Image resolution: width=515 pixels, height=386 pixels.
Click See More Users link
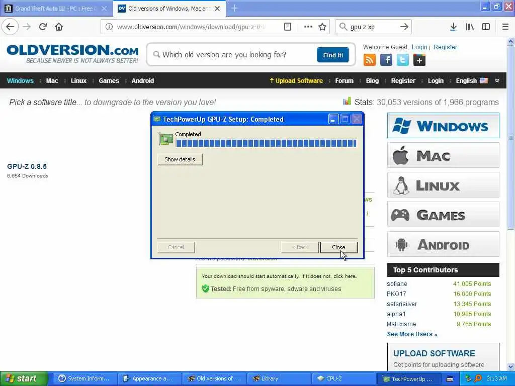[x=412, y=334]
